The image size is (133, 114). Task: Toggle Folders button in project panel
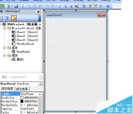click(14, 18)
